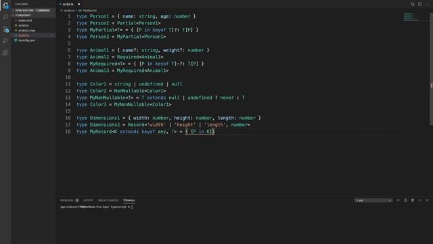Select the Terminal tab
Viewport: 433px width, 244px height.
129,201
